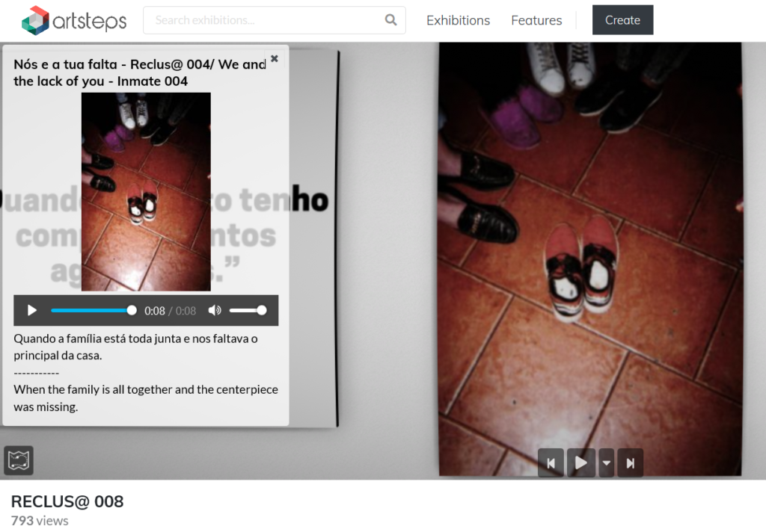Play the audio in the popup
This screenshot has height=529, width=766.
coord(32,310)
